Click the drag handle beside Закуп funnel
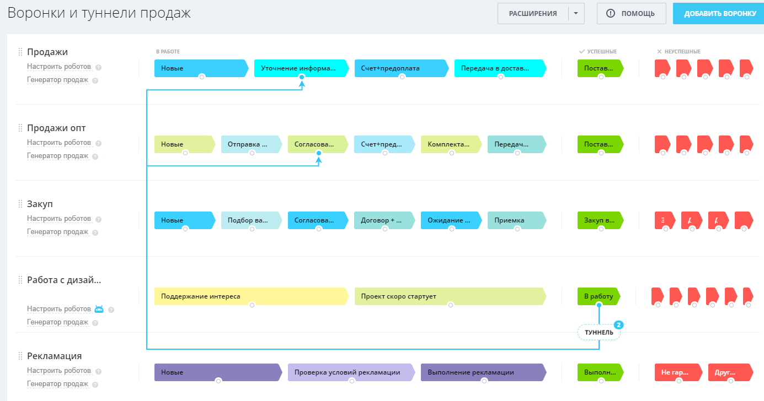This screenshot has height=401, width=764. [x=20, y=204]
